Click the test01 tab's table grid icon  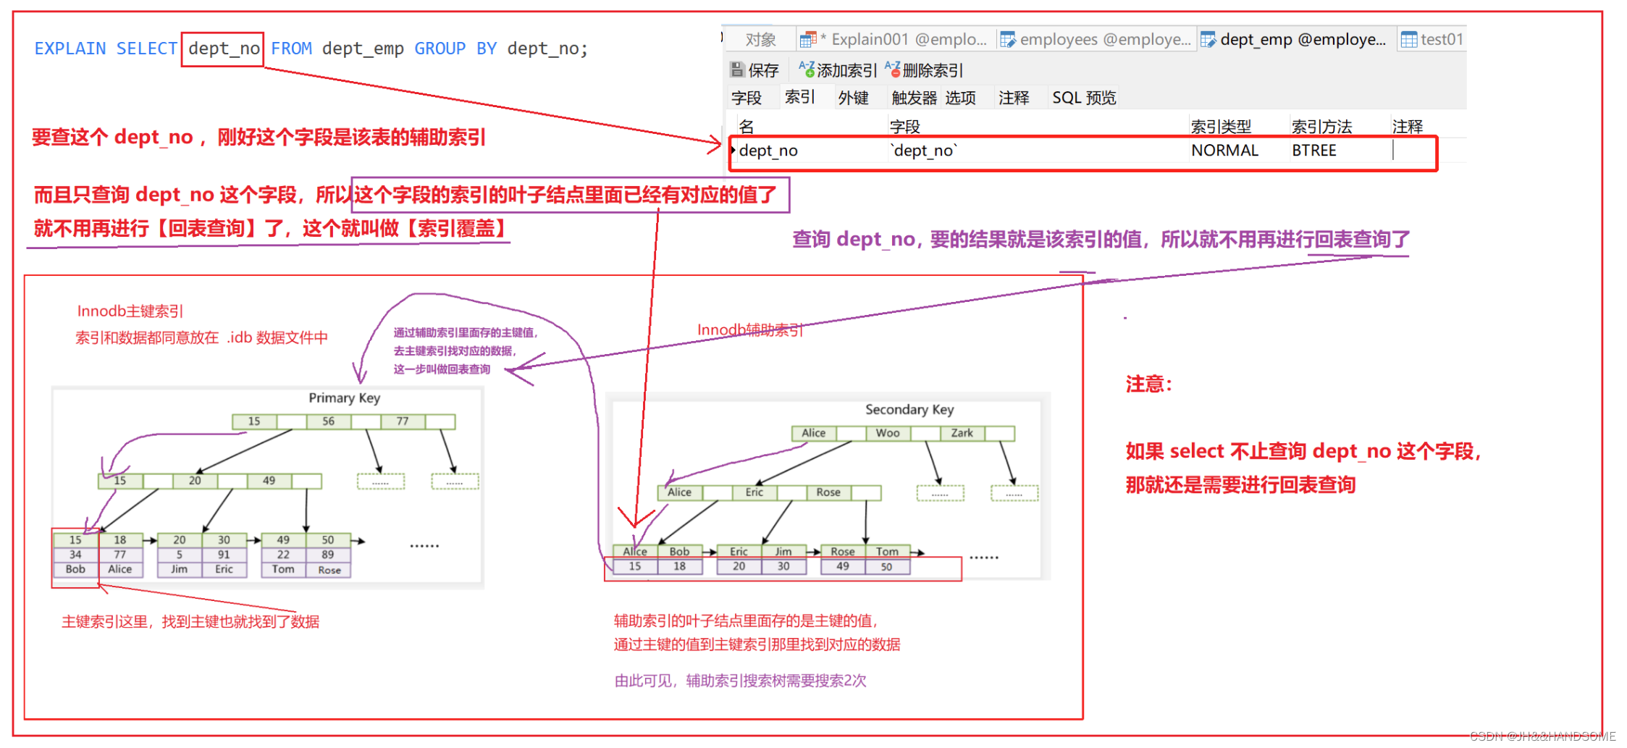[1409, 39]
